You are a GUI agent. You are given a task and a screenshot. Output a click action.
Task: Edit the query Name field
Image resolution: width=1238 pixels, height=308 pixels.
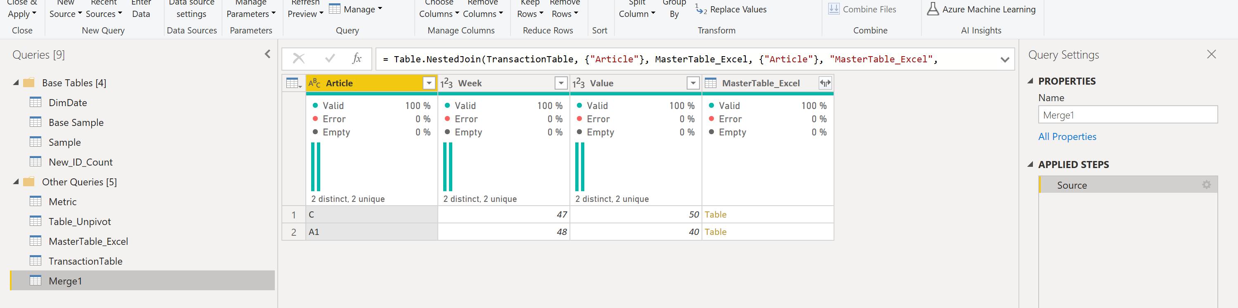pos(1128,115)
